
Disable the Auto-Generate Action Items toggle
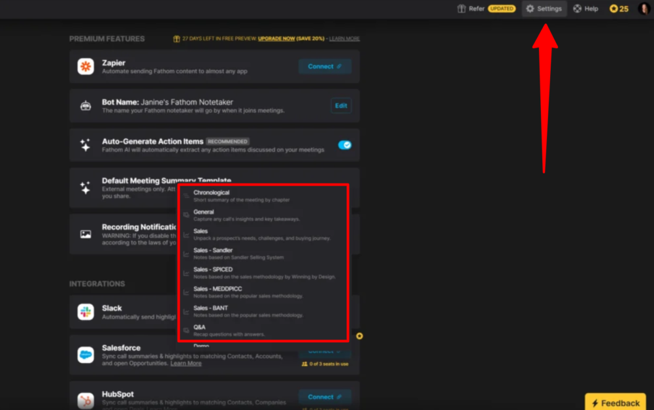(x=344, y=145)
